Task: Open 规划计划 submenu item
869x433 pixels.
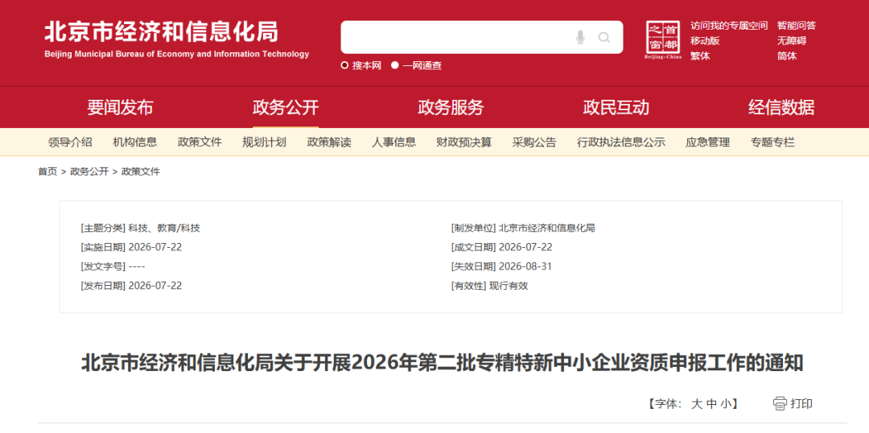Action: [265, 142]
